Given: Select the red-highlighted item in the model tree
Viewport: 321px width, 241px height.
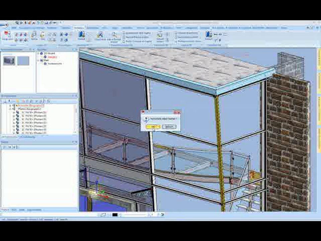Looking at the screenshot, I should [52, 57].
